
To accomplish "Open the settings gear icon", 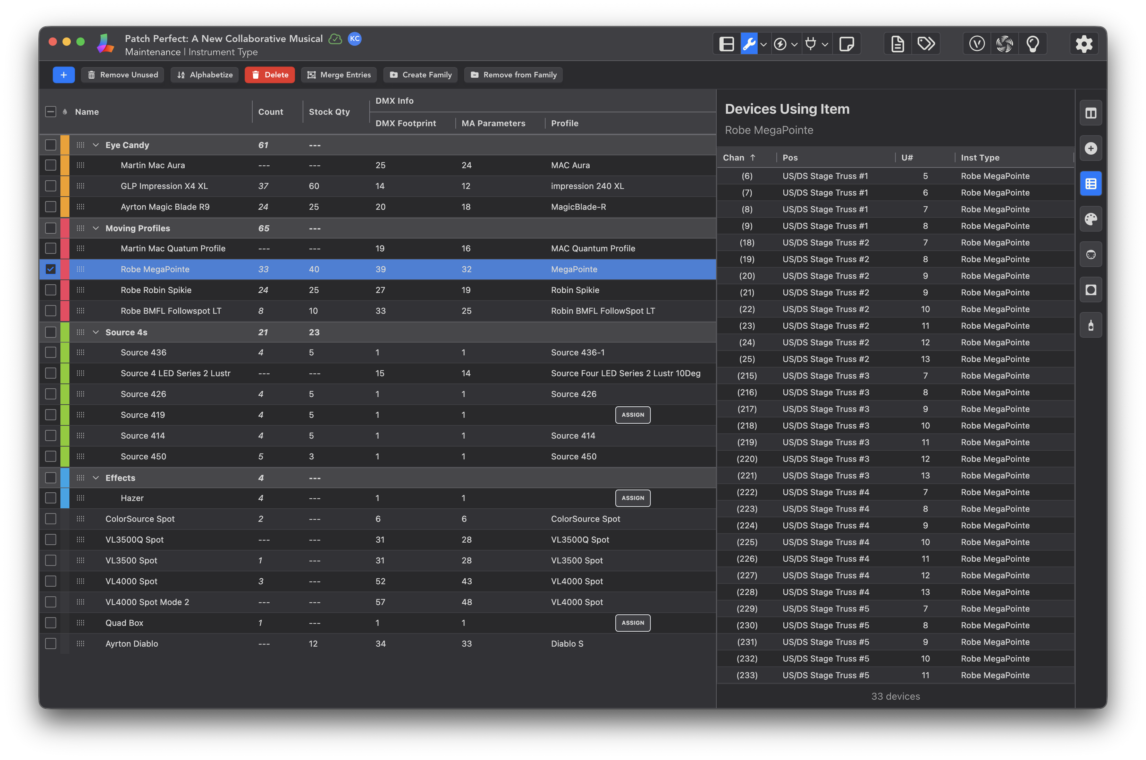I will pos(1084,44).
